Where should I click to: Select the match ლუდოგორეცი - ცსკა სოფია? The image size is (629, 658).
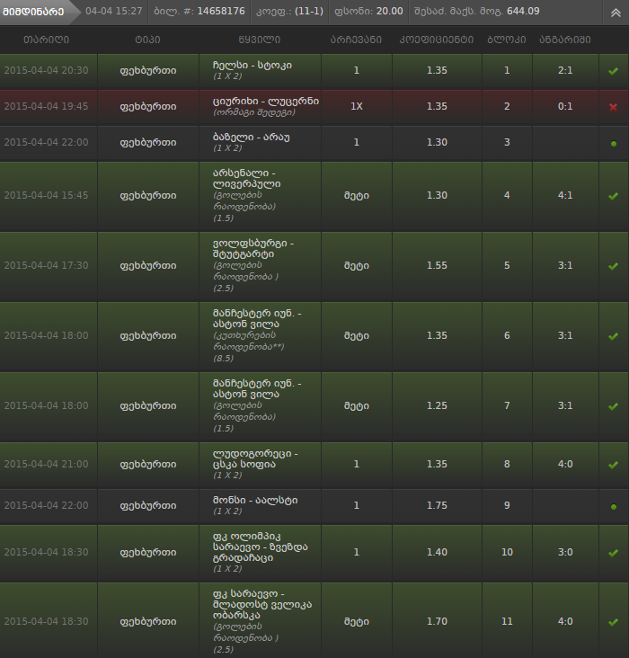255,458
